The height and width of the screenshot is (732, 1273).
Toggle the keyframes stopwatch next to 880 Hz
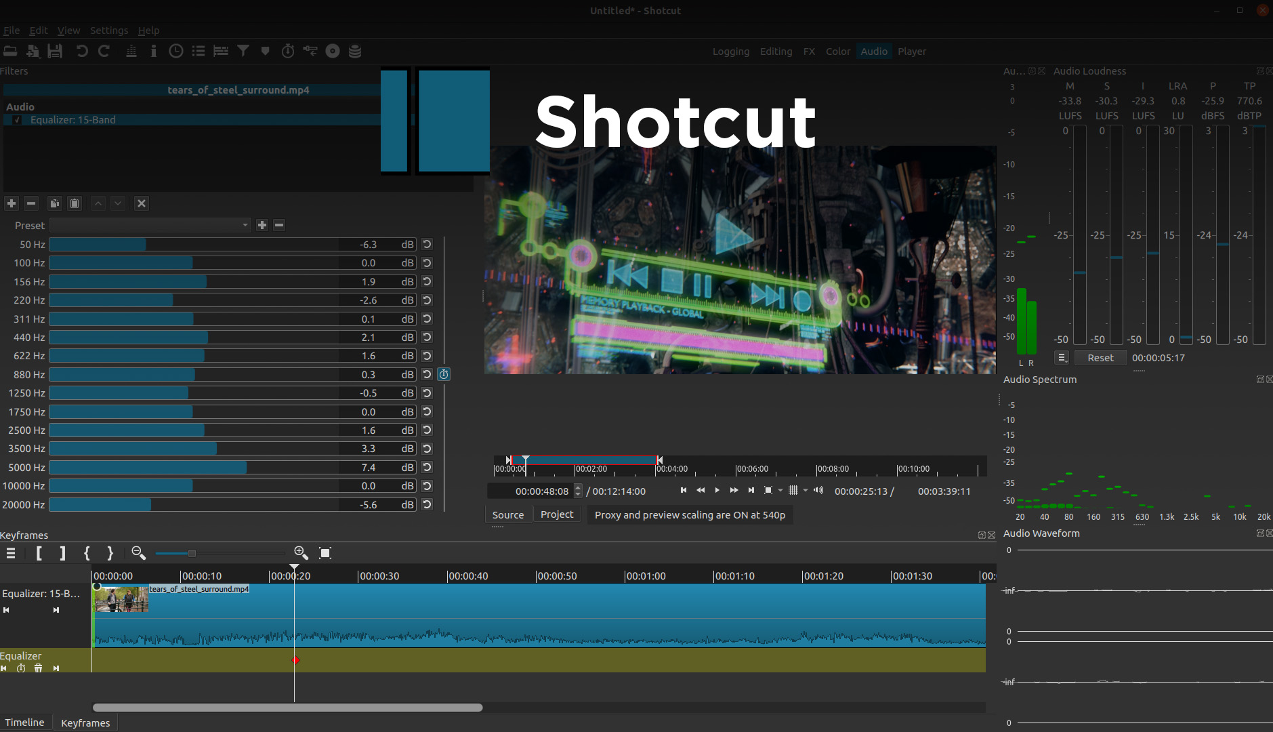tap(444, 375)
